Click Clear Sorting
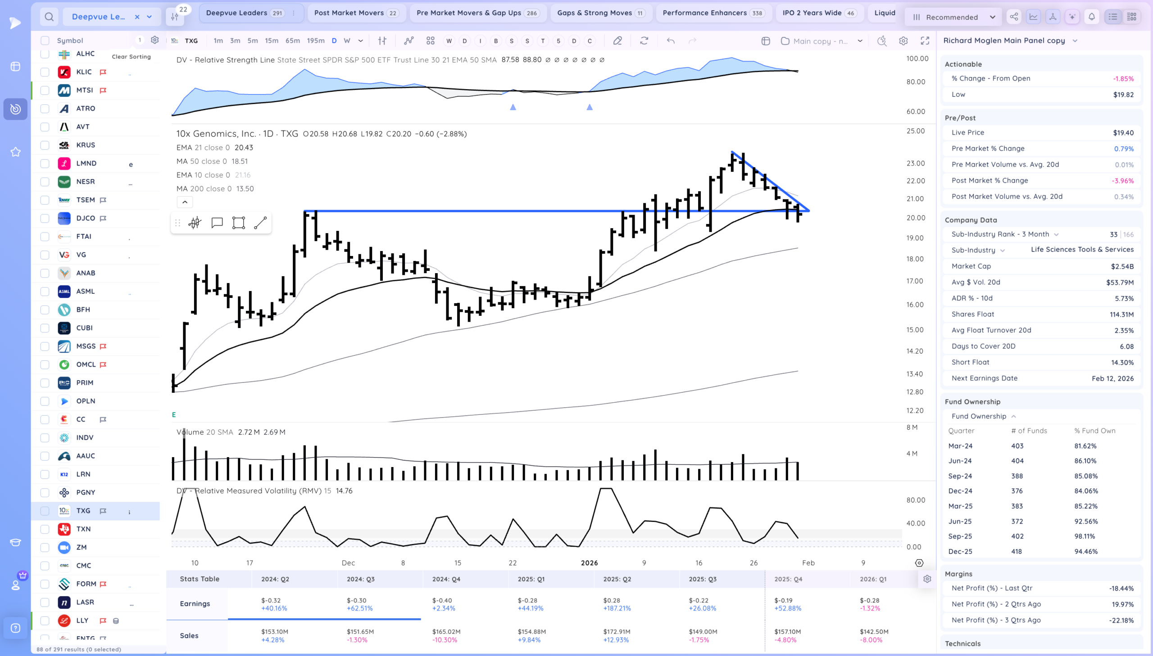The width and height of the screenshot is (1153, 656). coord(131,57)
